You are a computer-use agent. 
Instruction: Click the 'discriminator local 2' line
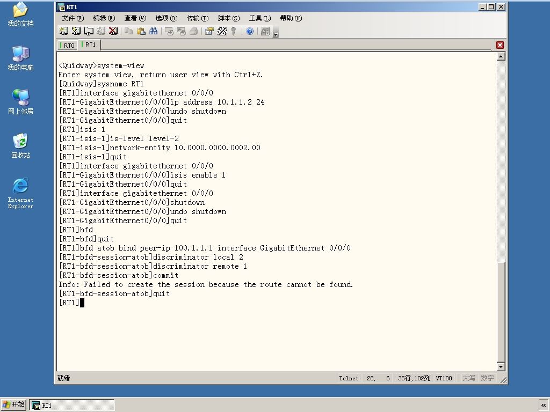point(151,257)
